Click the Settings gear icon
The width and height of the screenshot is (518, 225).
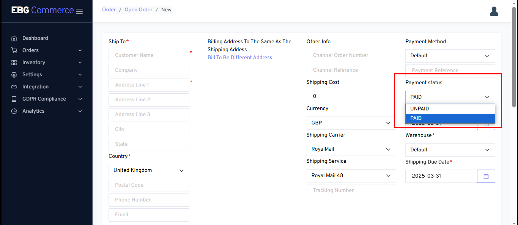click(x=14, y=75)
